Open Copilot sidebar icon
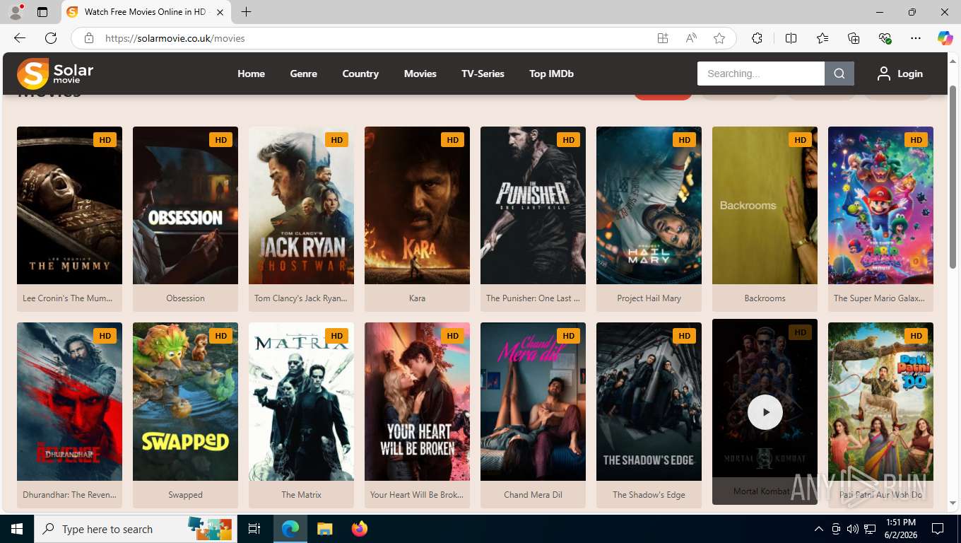This screenshot has height=543, width=961. pyautogui.click(x=945, y=38)
